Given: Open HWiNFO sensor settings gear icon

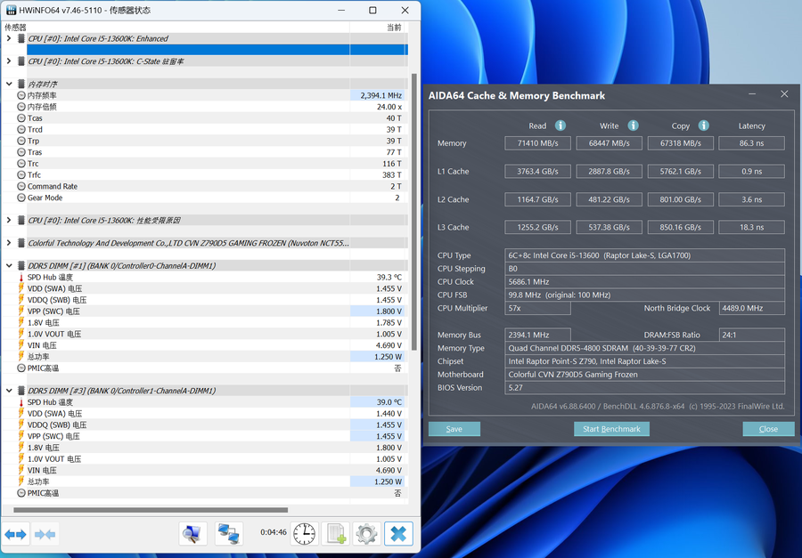Looking at the screenshot, I should coord(366,535).
